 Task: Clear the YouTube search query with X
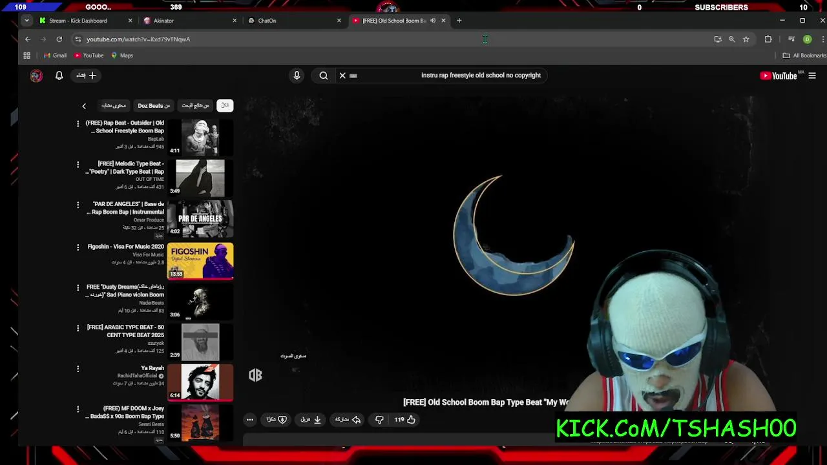tap(342, 76)
